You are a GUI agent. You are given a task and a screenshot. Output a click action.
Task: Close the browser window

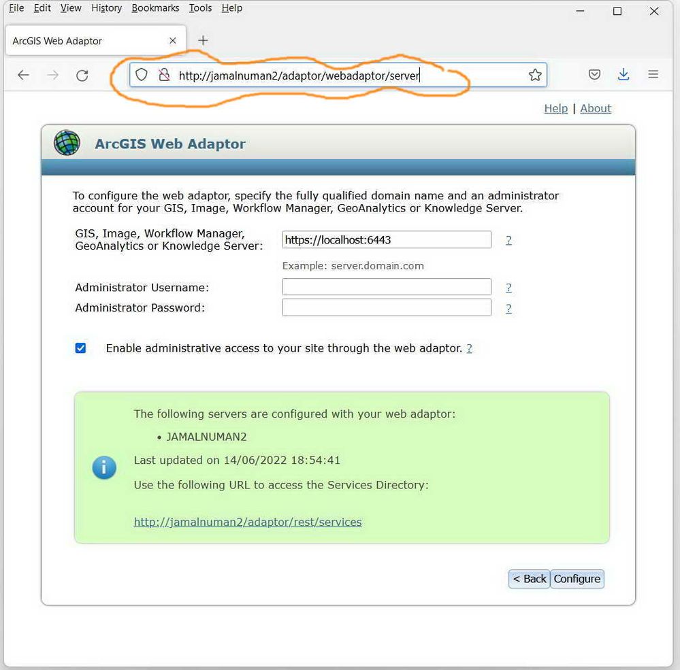[x=654, y=11]
